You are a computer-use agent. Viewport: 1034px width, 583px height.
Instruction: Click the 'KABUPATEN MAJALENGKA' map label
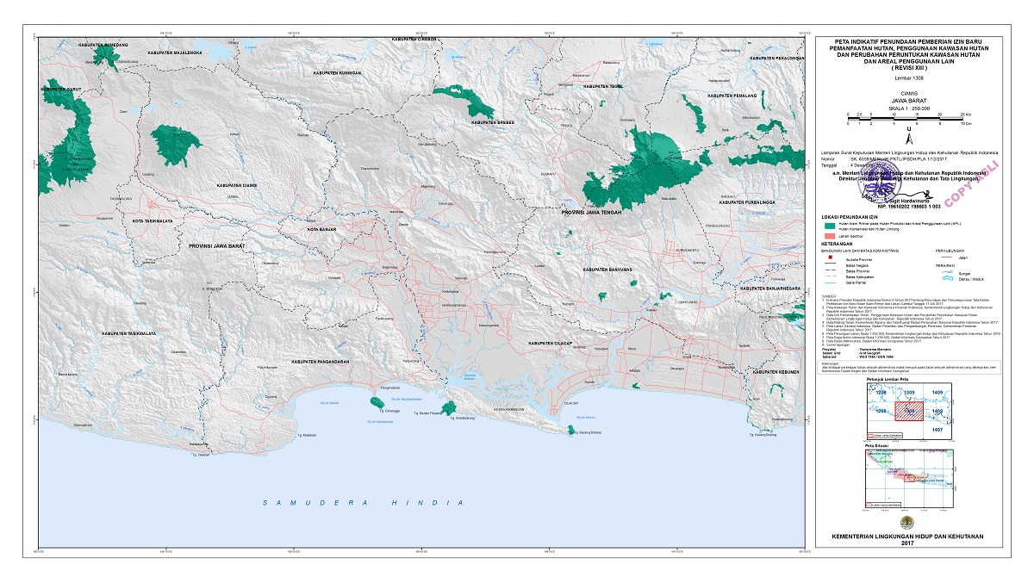tap(176, 53)
